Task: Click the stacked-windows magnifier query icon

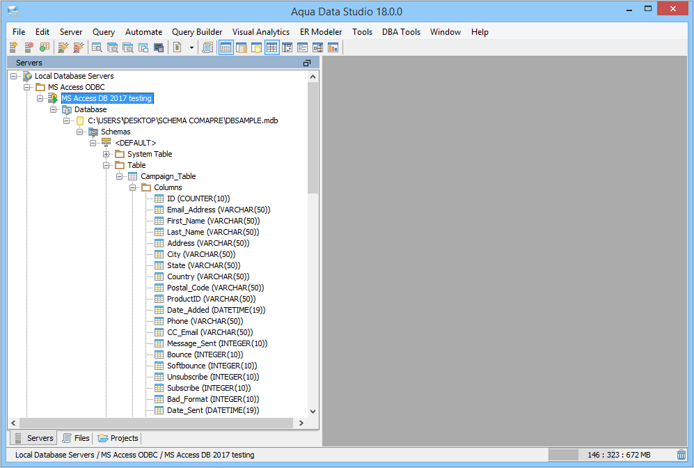Action: 113,47
